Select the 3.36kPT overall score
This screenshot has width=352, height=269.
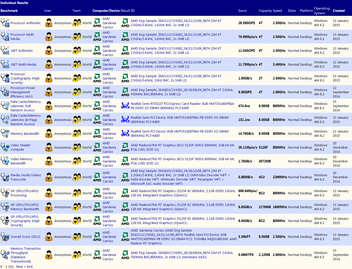(x=244, y=237)
